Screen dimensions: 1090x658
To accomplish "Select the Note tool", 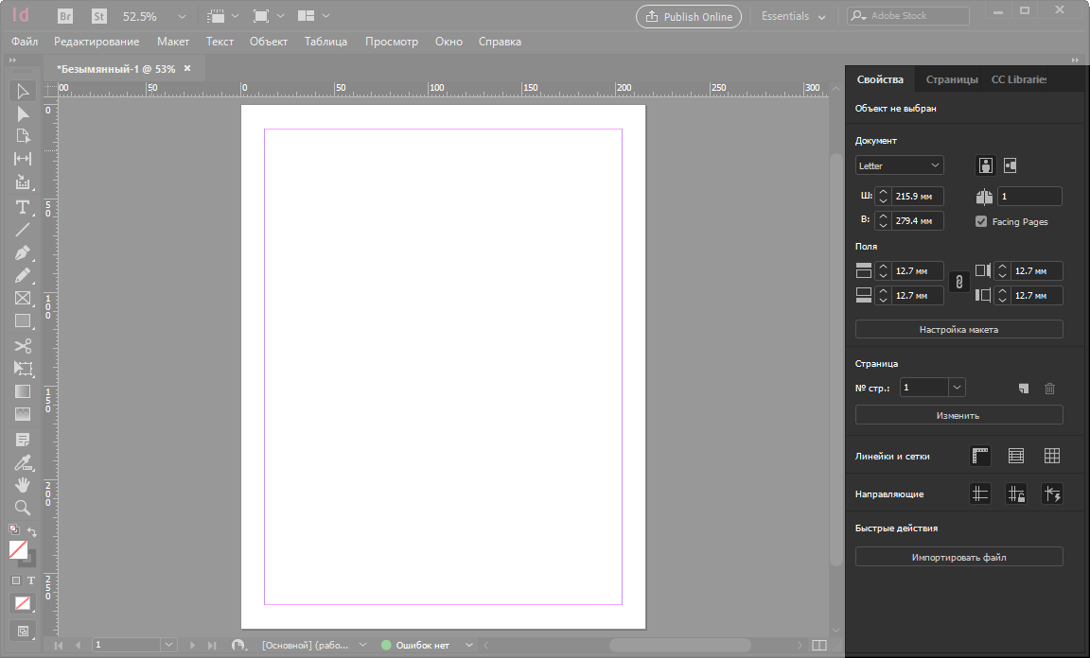I will pyautogui.click(x=23, y=440).
